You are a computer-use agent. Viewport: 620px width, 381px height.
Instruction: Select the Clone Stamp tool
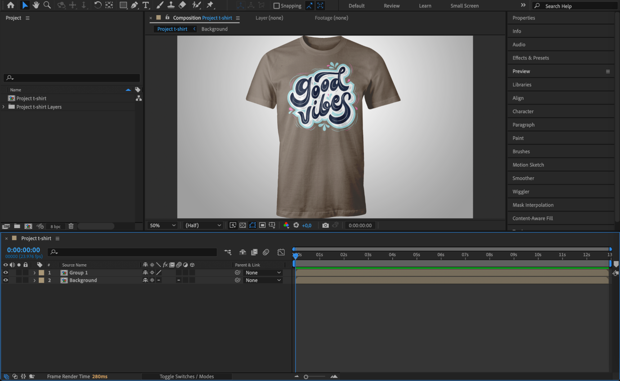171,5
